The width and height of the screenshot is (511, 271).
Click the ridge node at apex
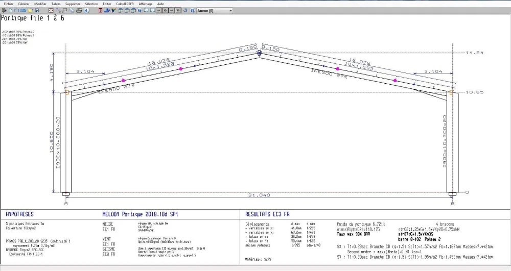(x=260, y=53)
